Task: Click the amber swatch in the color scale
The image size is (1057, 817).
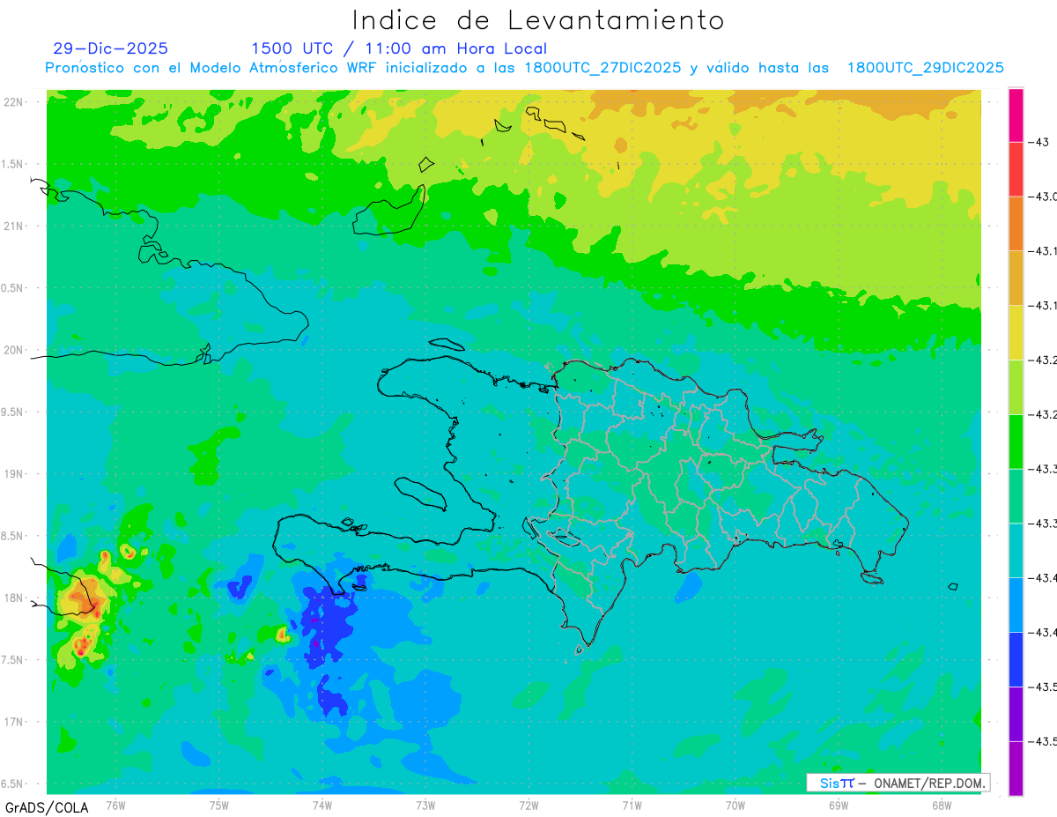Action: click(1016, 279)
